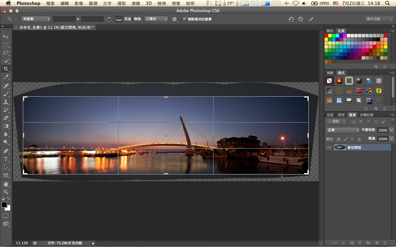Screen dimensions: 396x247
Task: Open crop settings gear dropdown
Action: click(x=175, y=19)
